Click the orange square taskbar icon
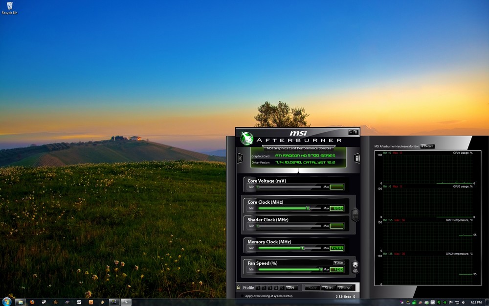This screenshot has height=306, width=489. click(91, 302)
